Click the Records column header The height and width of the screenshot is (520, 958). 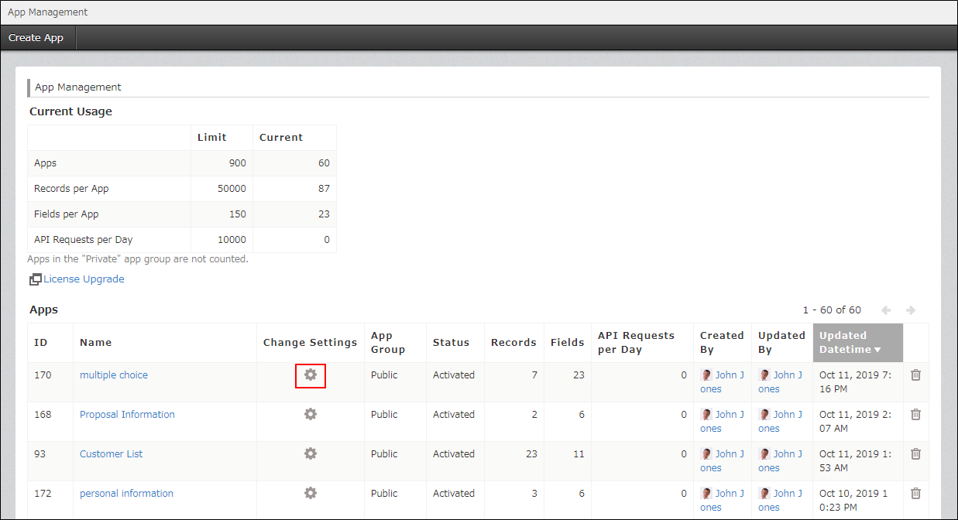(513, 342)
